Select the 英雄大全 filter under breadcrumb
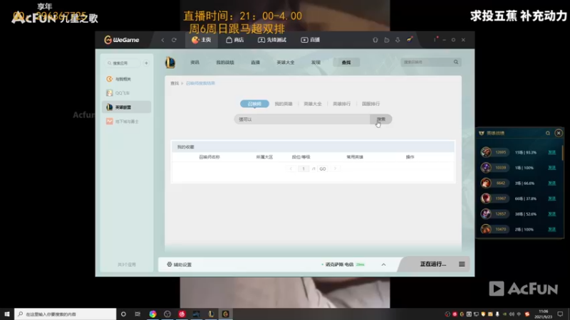Image resolution: width=570 pixels, height=320 pixels. point(313,104)
